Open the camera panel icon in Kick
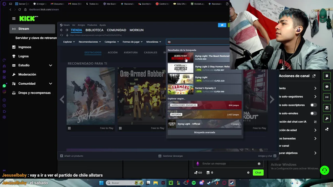The height and width of the screenshot is (187, 333). point(327,108)
